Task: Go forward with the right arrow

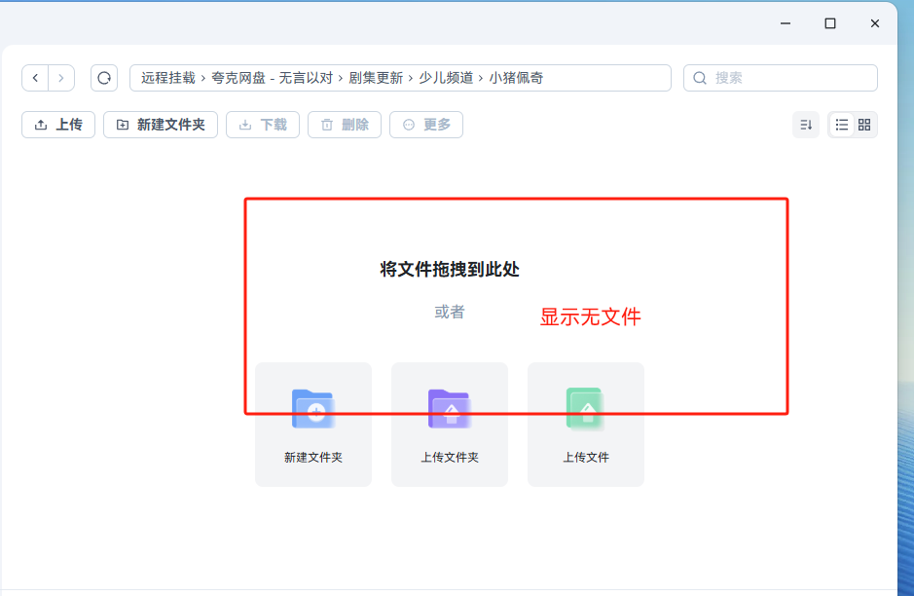Action: tap(61, 78)
